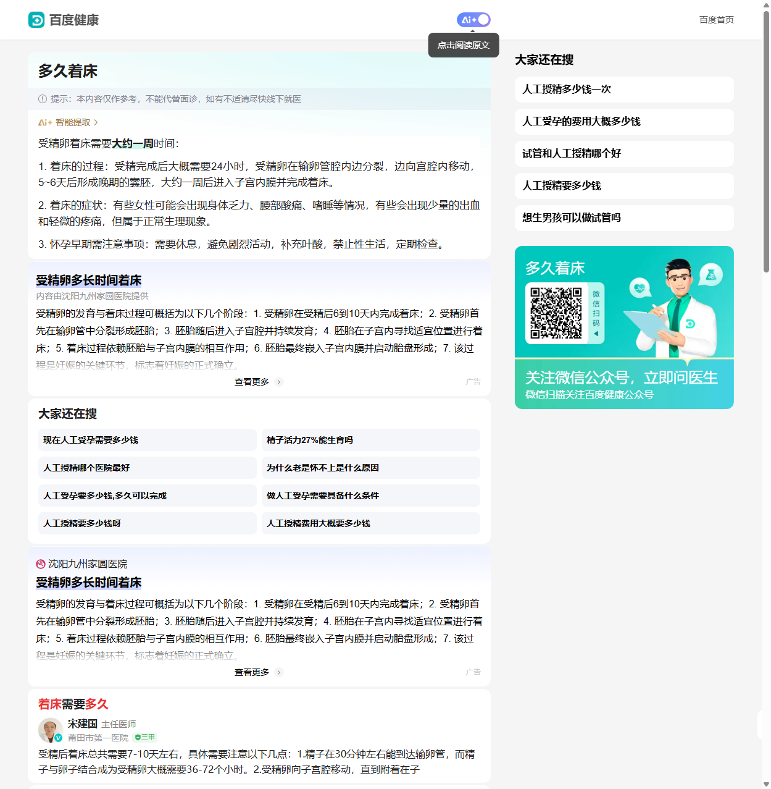Viewport: 771px width, 789px height.
Task: Open the WeChat QR code image
Action: (556, 313)
